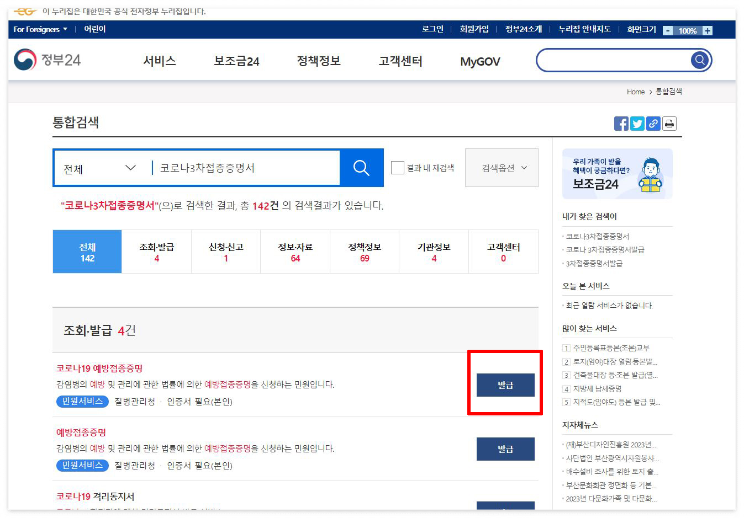Decrease screen size with minus button
This screenshot has height=518, width=744.
pos(668,31)
